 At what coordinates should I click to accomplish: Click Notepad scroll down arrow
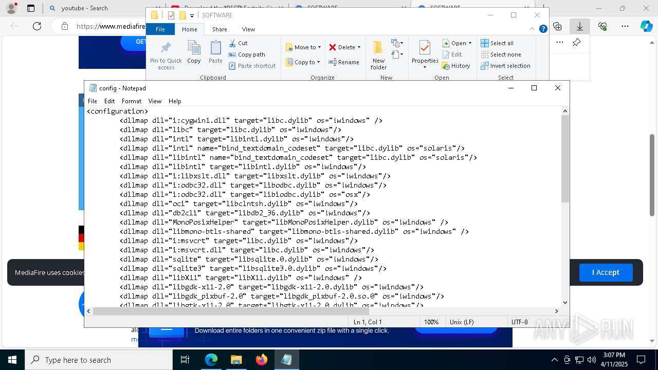pos(565,303)
